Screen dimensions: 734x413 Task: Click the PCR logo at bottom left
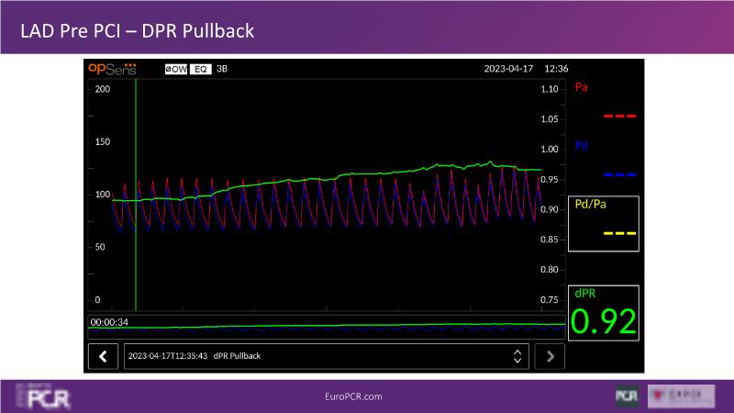(42, 396)
